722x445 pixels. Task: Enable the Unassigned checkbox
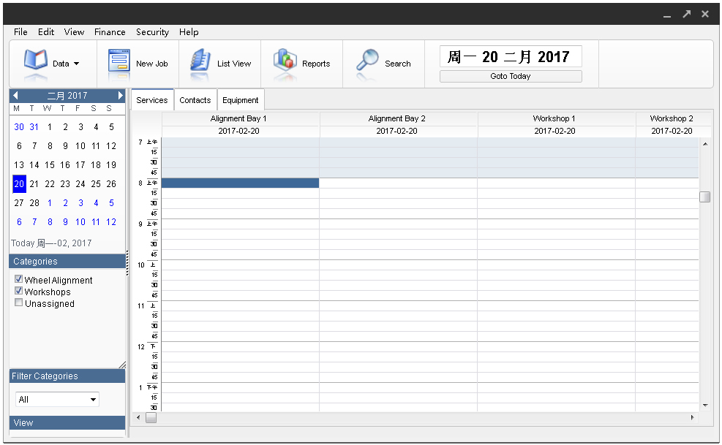tap(18, 303)
